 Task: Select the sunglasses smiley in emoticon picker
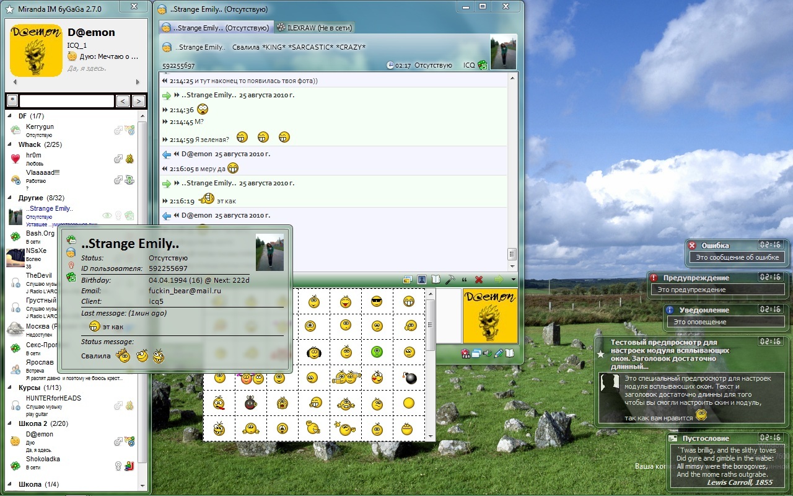(x=377, y=302)
